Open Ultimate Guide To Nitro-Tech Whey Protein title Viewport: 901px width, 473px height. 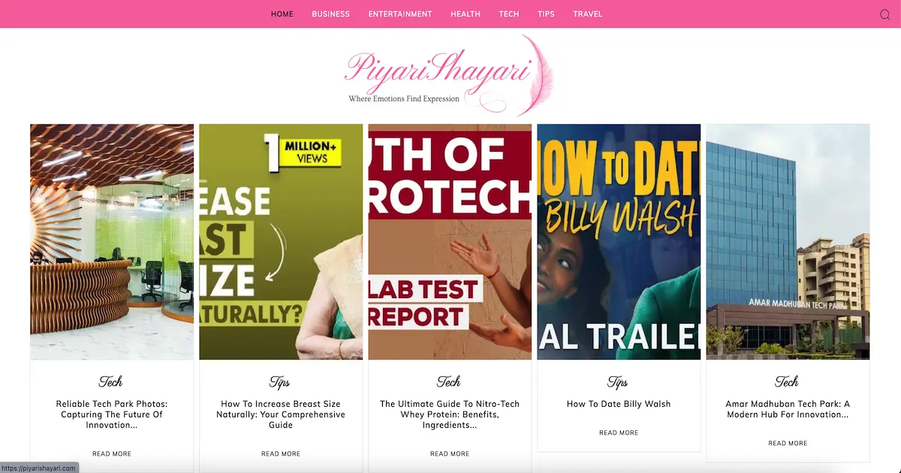pyautogui.click(x=450, y=414)
